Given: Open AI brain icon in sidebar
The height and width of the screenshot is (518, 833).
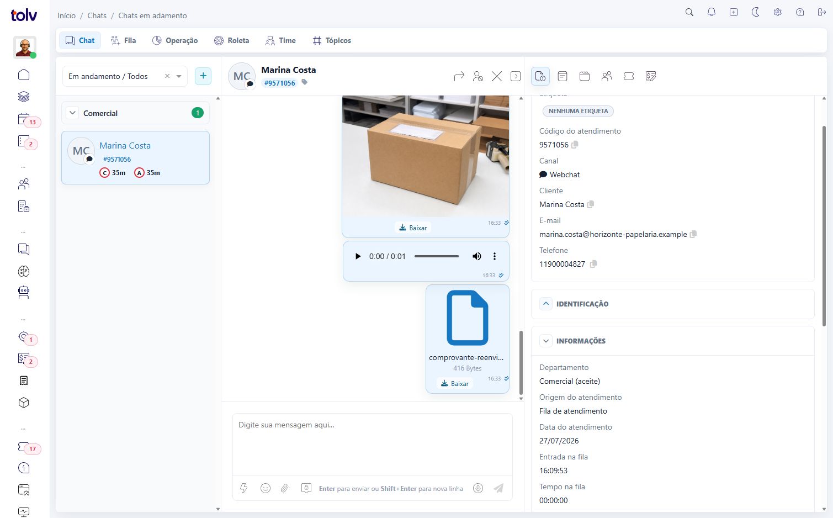Looking at the screenshot, I should click(x=24, y=271).
